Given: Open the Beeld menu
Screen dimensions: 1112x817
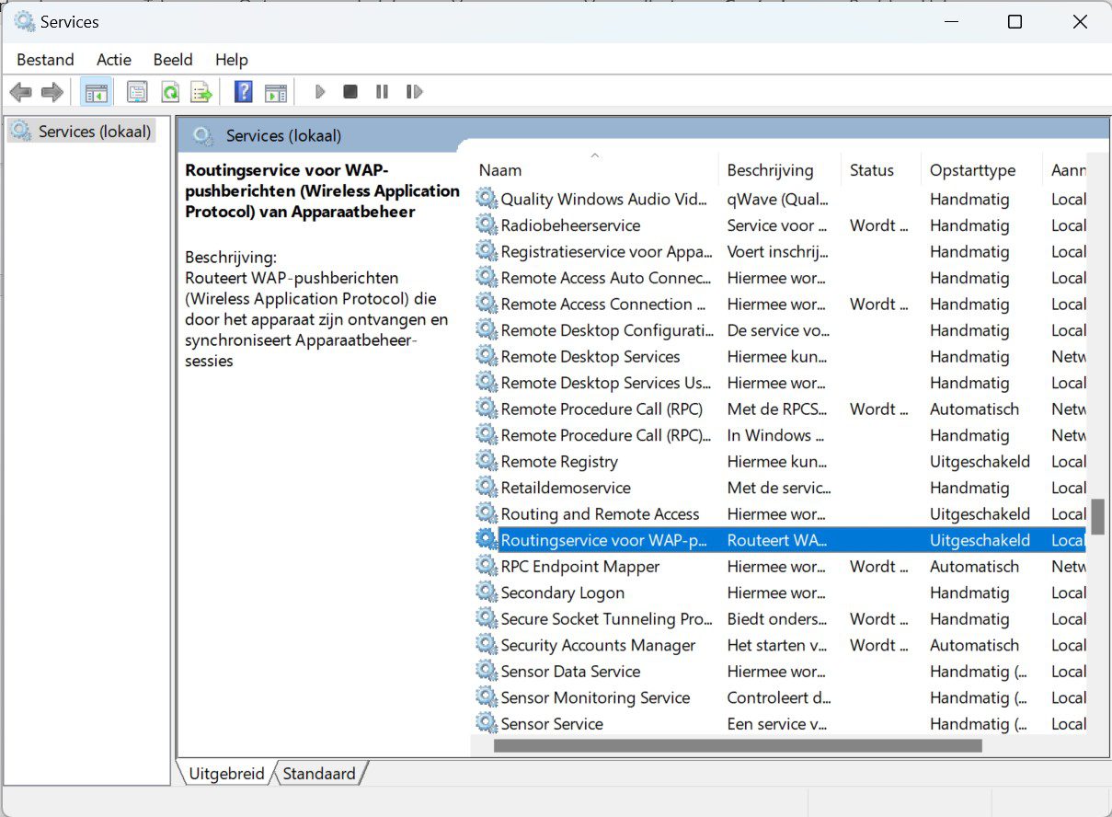Looking at the screenshot, I should 173,60.
